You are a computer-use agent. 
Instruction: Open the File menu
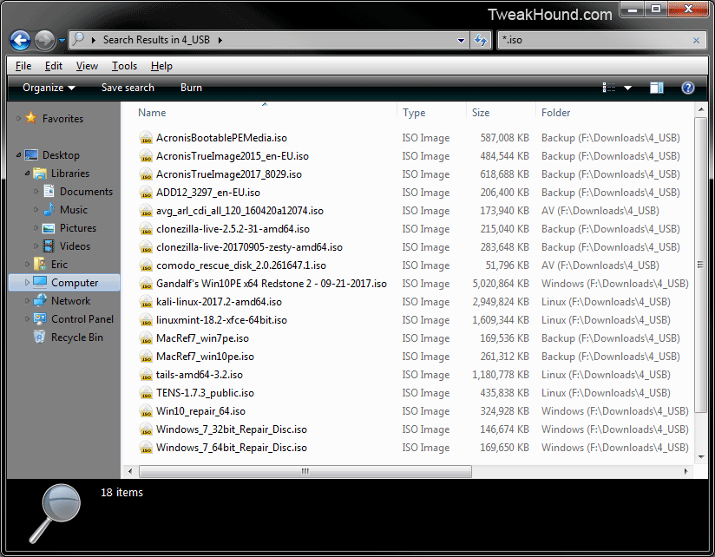[x=23, y=66]
